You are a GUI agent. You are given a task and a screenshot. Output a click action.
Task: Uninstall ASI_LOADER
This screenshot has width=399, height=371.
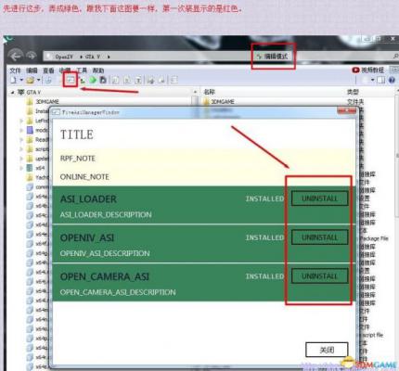pos(320,198)
